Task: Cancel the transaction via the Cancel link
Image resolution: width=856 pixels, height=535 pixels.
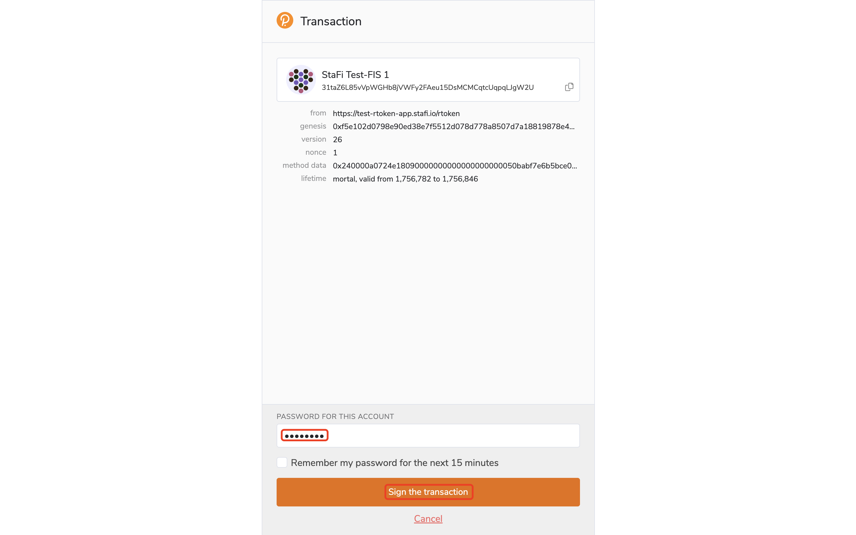Action: [x=428, y=519]
